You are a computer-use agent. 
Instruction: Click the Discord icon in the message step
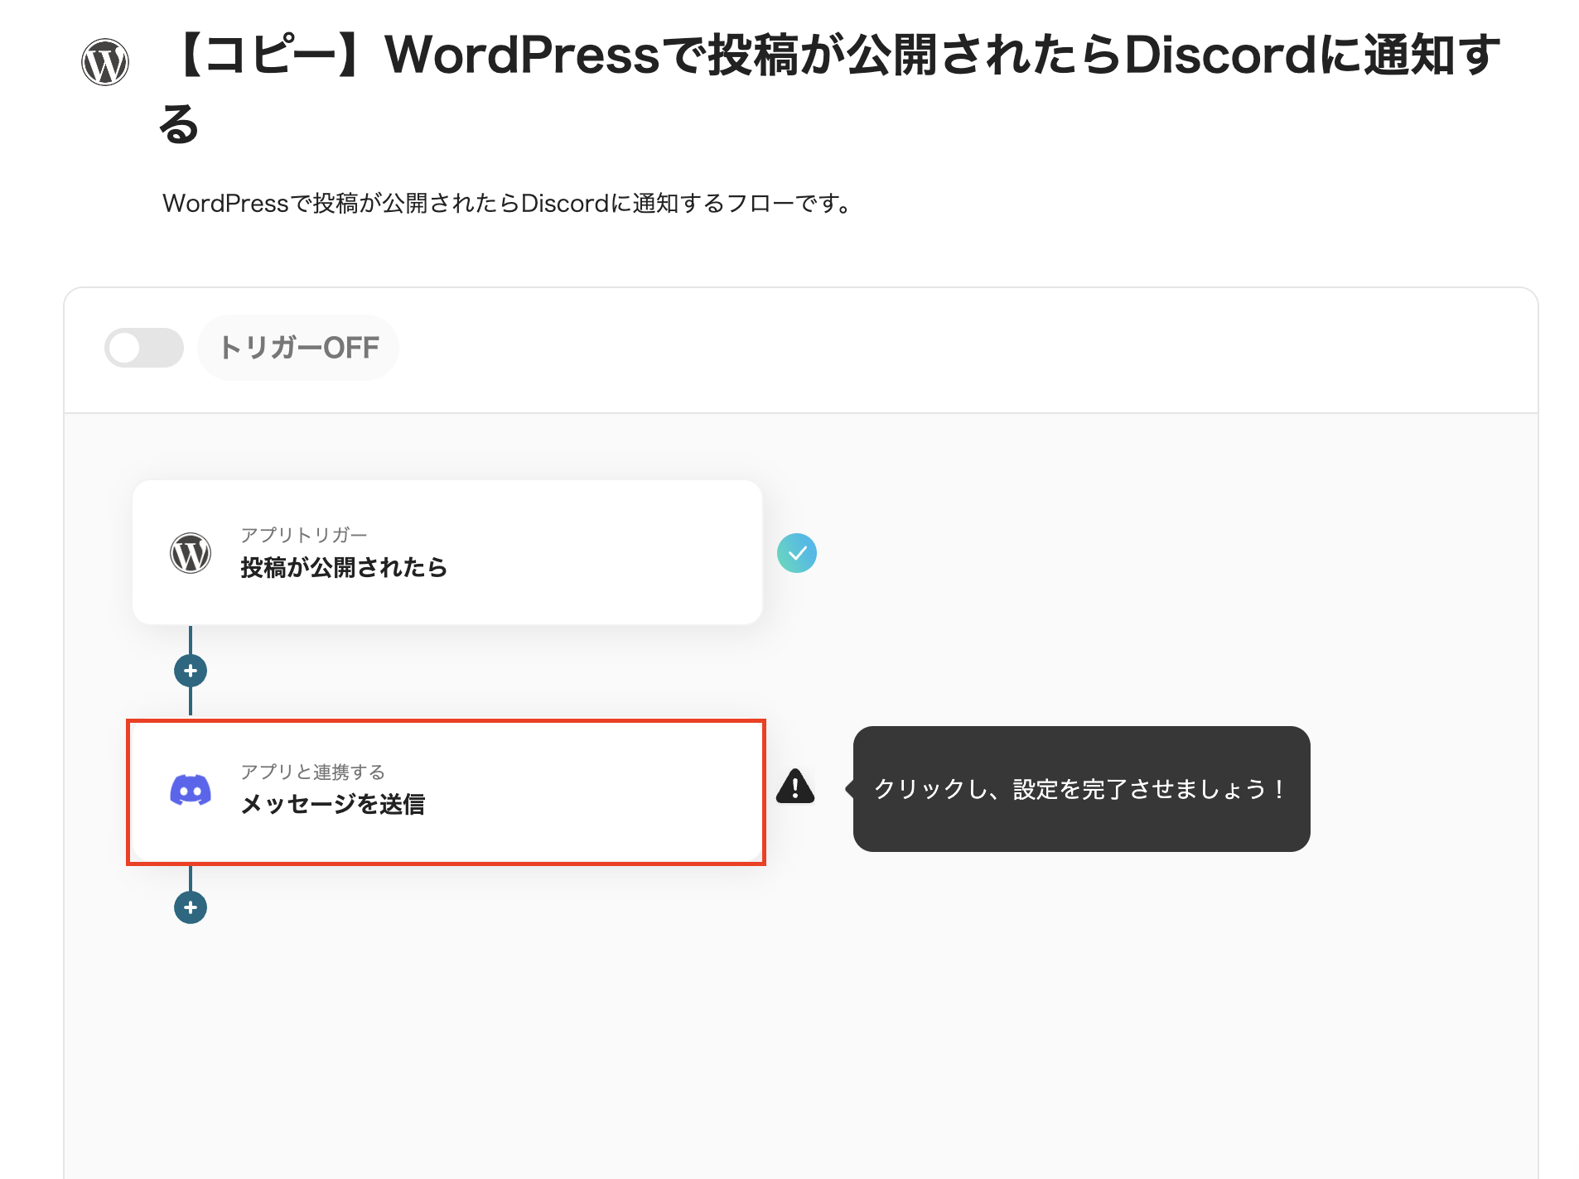pos(191,789)
